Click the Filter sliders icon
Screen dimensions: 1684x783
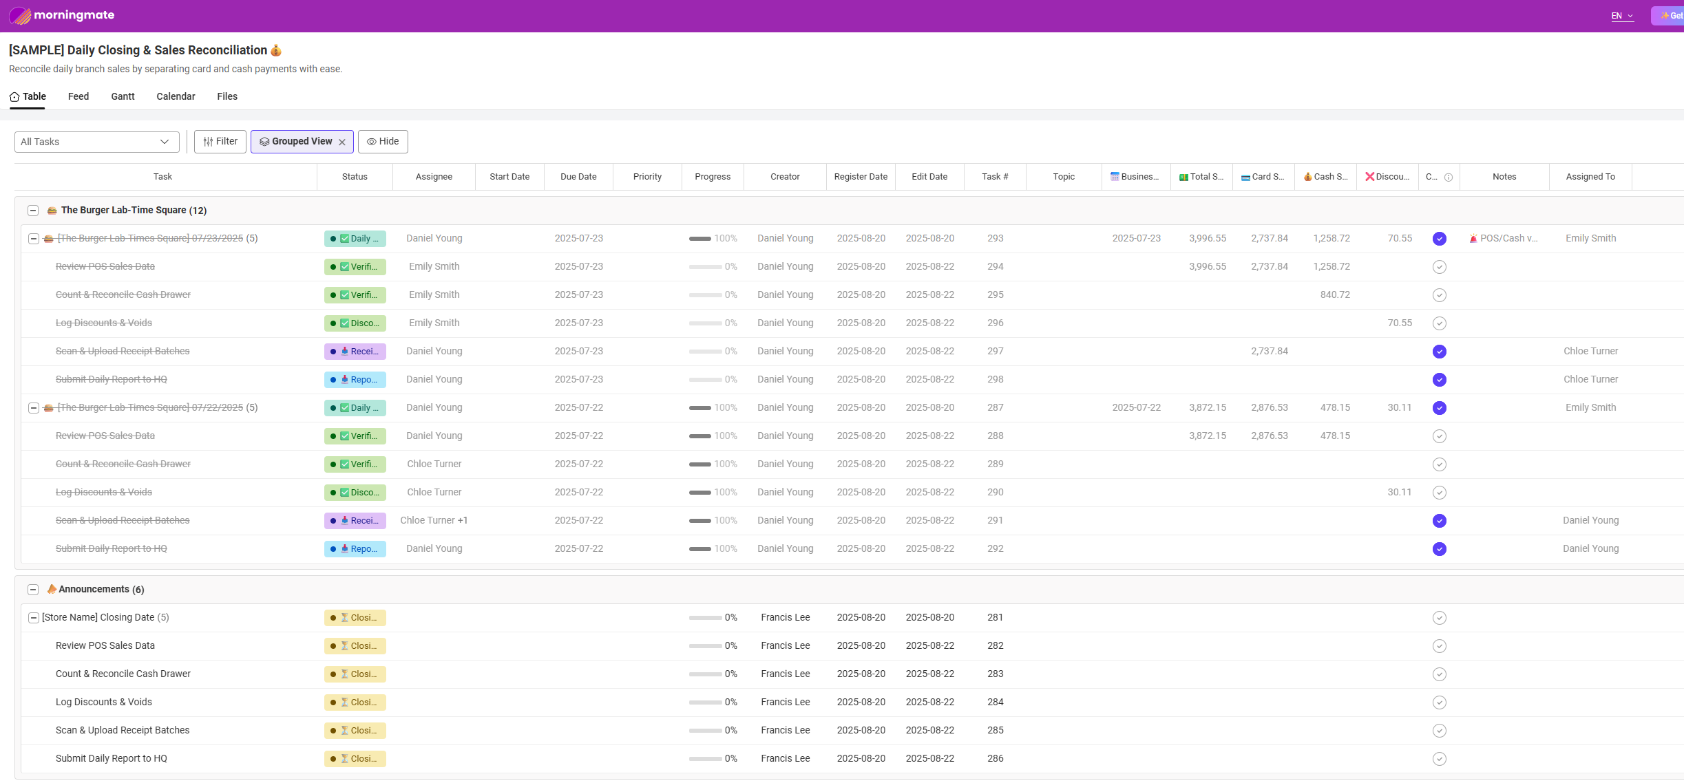(x=208, y=142)
